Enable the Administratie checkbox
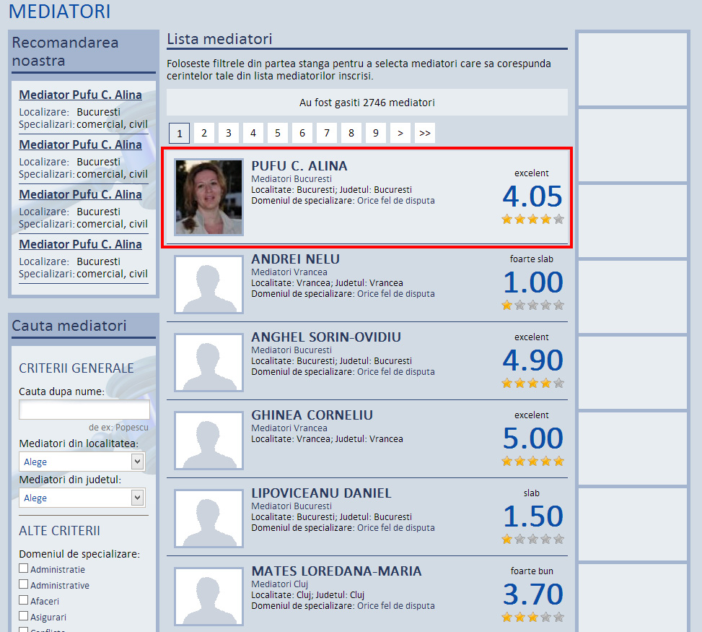The width and height of the screenshot is (702, 632). 24,568
